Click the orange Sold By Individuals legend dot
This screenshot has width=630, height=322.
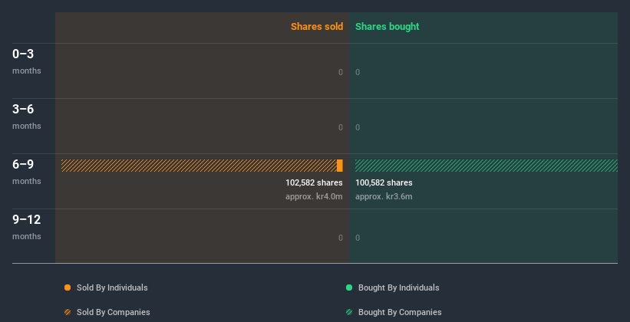(68, 287)
